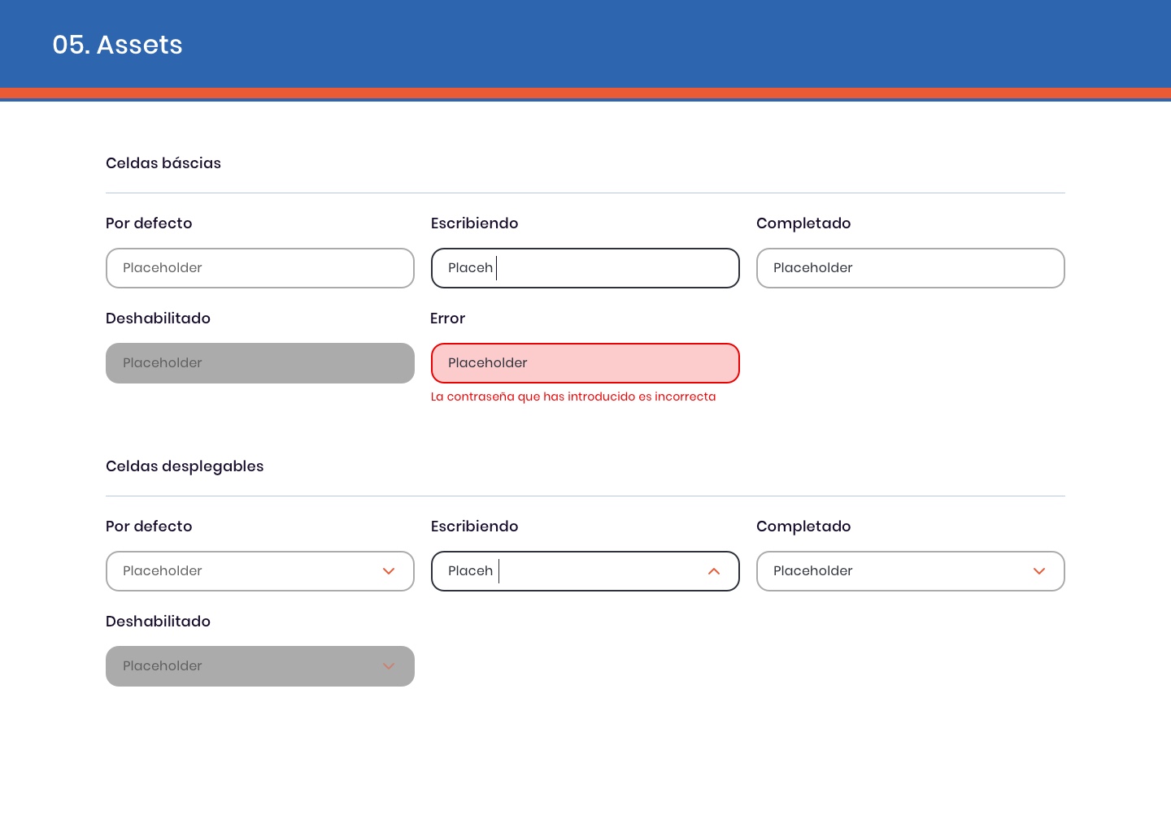Click the Completado basic input field

911,268
